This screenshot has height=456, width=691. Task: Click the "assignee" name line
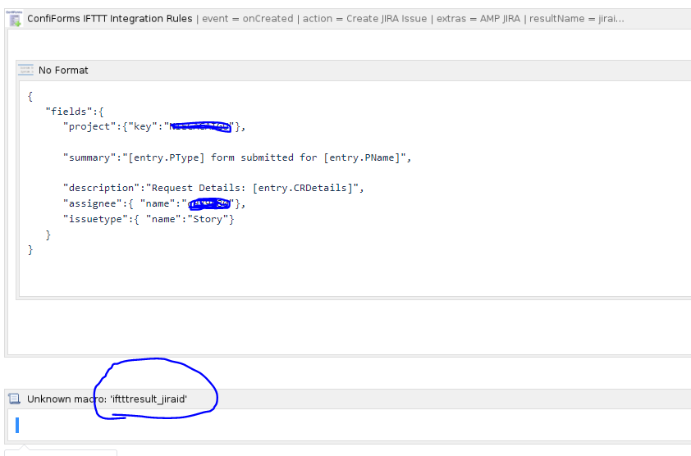[x=154, y=203]
